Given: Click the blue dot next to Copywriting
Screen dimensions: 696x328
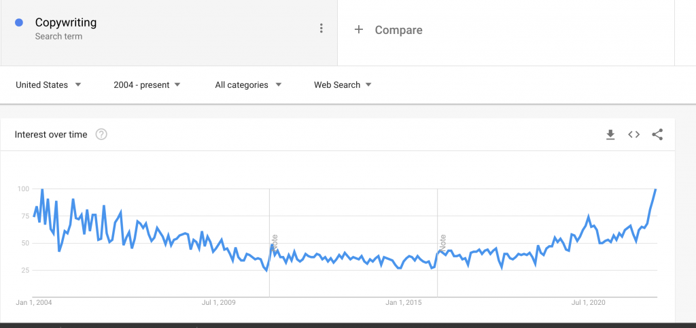Looking at the screenshot, I should [x=19, y=22].
